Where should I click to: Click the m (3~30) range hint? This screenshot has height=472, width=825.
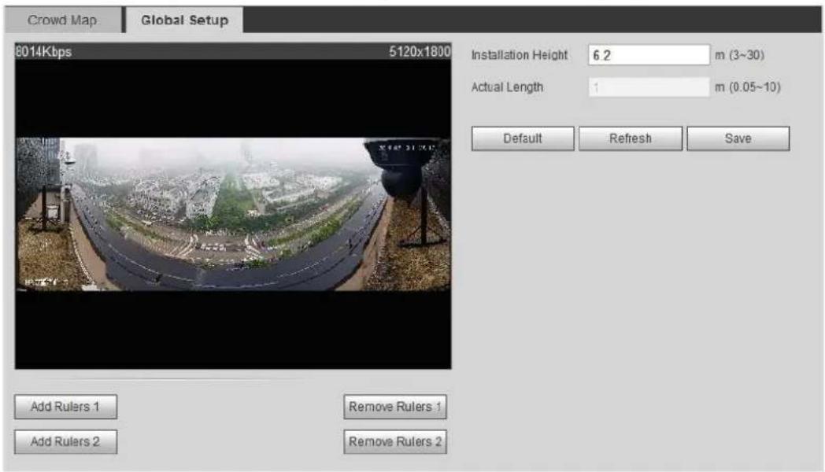coord(739,55)
